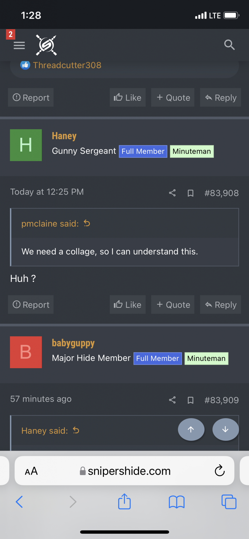The image size is (249, 539).
Task: Open babyguppy's username link
Action: (x=73, y=343)
